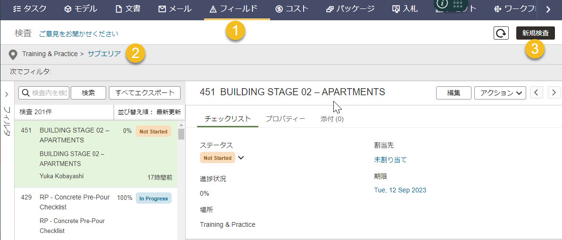Viewport: 562px width, 240px height.
Task: Click the Yuka Kobayashi name in row 451
Action: (62, 176)
